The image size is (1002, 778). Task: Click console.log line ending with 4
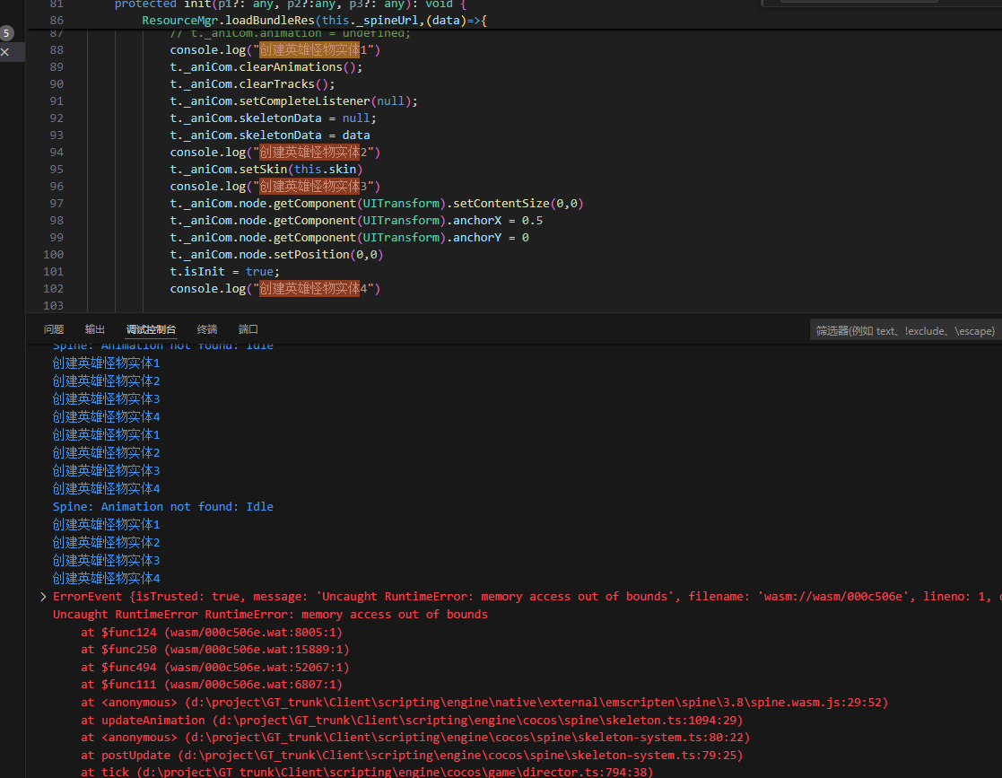coord(274,288)
